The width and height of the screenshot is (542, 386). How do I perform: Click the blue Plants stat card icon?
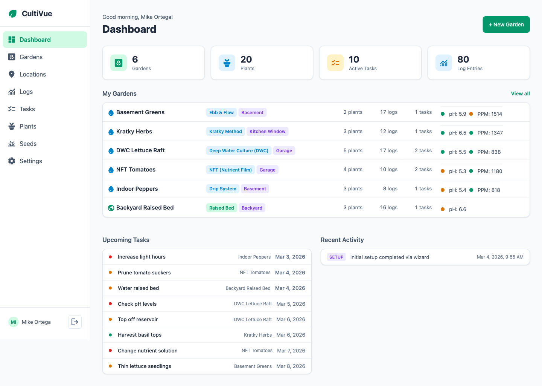click(x=227, y=63)
